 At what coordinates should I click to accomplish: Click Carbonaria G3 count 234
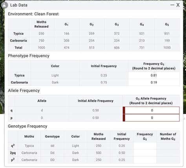(x=117, y=41)
